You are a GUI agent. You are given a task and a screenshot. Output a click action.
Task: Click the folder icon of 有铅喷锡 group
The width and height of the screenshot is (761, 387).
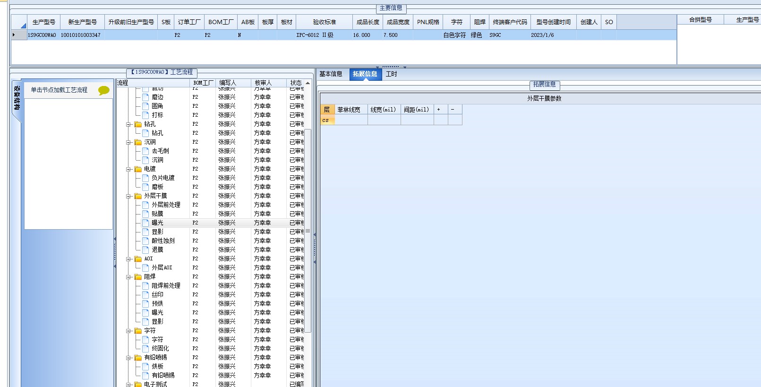click(138, 358)
